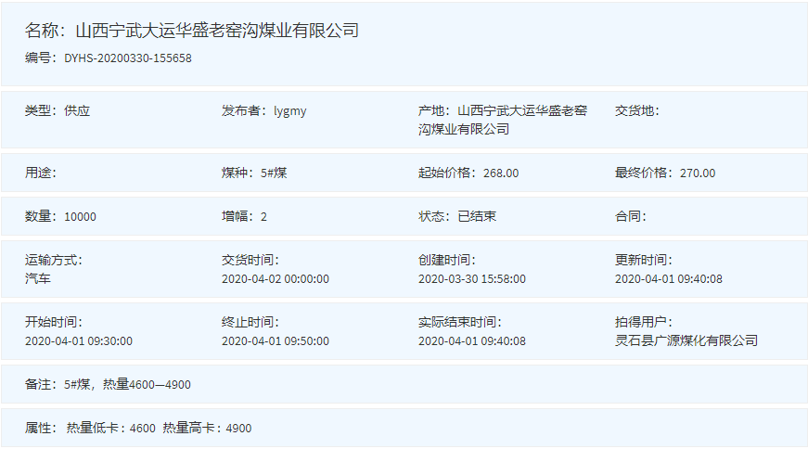Click the 创建时间 label

pos(447,260)
